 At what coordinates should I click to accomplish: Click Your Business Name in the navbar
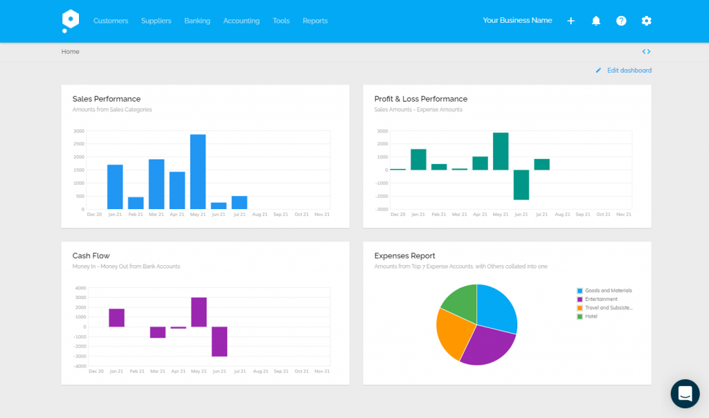coord(517,20)
